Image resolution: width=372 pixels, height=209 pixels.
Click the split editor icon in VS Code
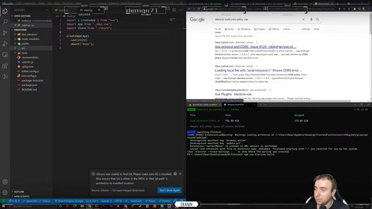pyautogui.click(x=174, y=10)
